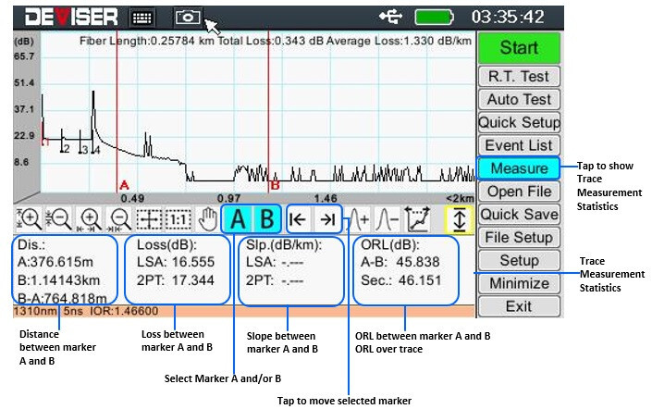Image resolution: width=652 pixels, height=409 pixels.
Task: Click the ORL A-B: 45.838 value
Action: pyautogui.click(x=400, y=262)
